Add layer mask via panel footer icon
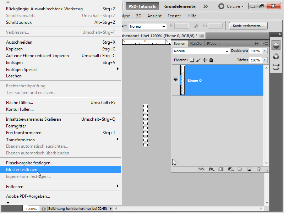The width and height of the screenshot is (284, 213). 220,169
